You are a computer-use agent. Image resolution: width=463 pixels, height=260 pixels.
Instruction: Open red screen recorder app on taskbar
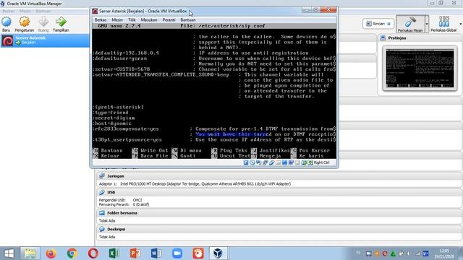coord(198,253)
